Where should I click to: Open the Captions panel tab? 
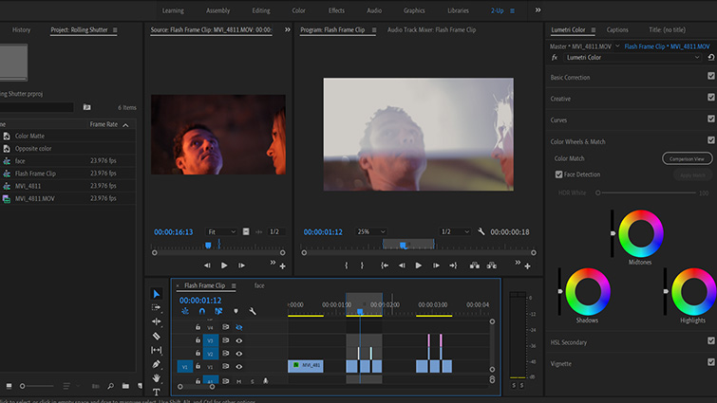617,30
